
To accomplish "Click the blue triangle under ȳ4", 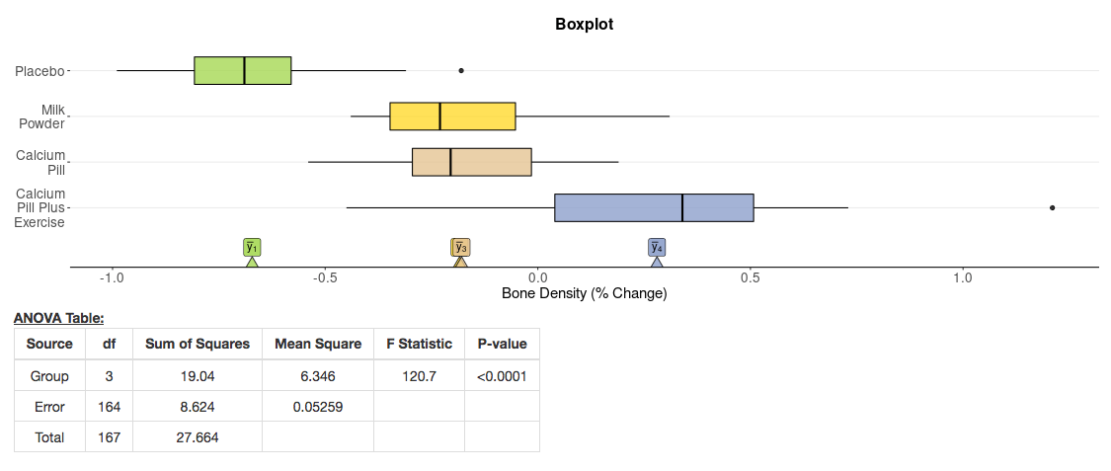I will click(657, 262).
